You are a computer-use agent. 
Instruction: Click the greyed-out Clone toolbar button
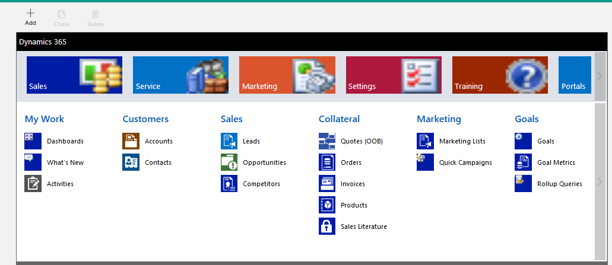pyautogui.click(x=62, y=19)
